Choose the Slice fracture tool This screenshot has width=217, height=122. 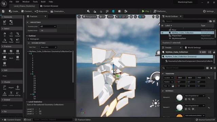point(18,58)
